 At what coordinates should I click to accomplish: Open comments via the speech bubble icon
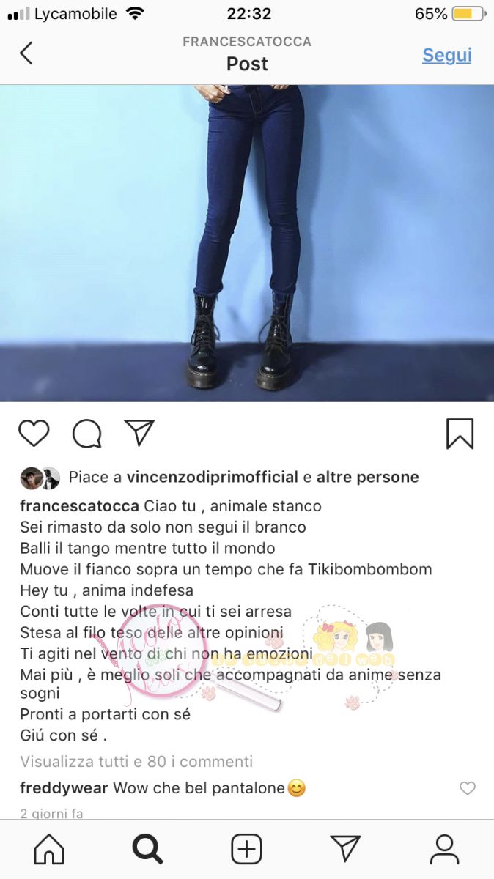[86, 434]
